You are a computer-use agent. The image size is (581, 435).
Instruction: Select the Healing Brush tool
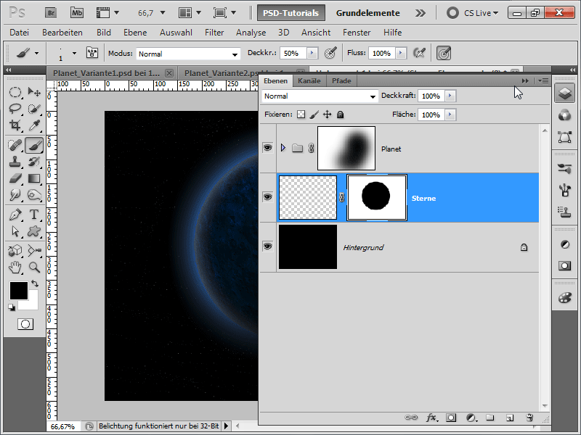click(x=15, y=145)
